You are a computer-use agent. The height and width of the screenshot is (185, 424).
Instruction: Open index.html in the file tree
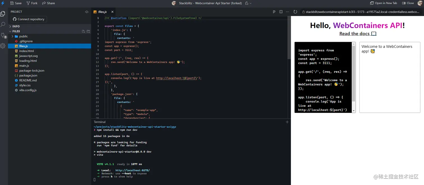coord(49,51)
